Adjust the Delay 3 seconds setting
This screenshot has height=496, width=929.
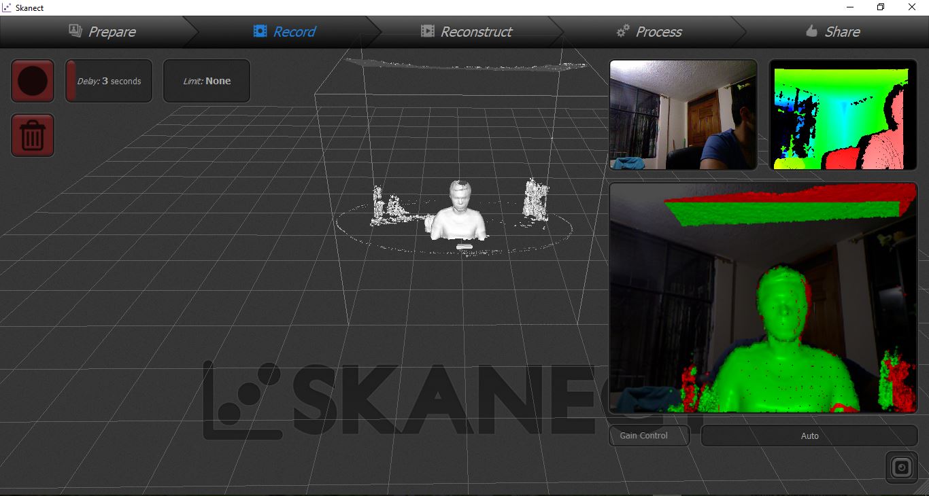109,81
